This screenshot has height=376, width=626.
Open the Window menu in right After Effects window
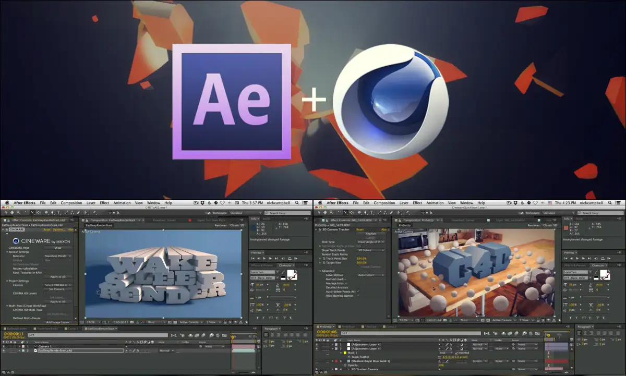[x=466, y=203]
